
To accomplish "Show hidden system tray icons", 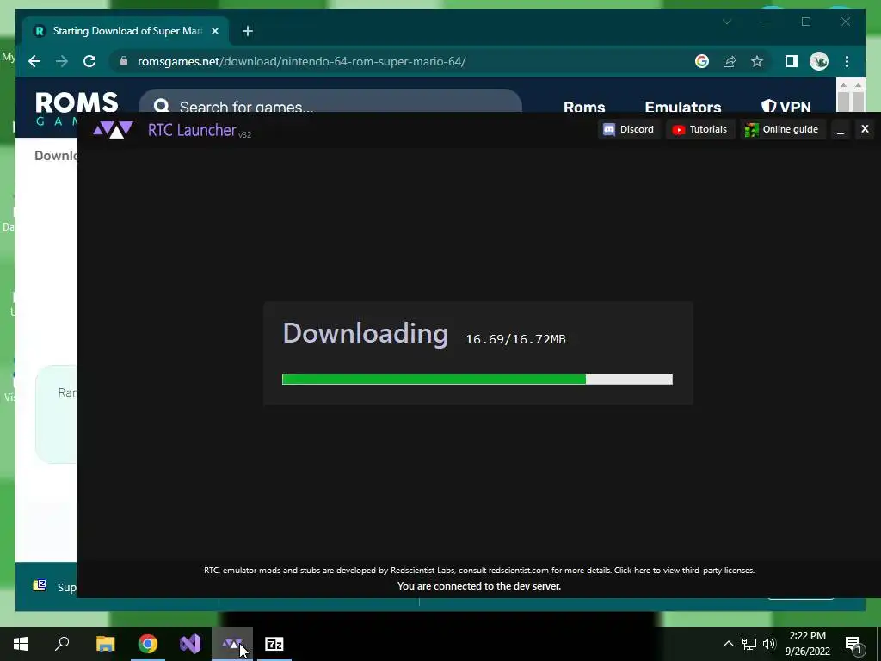I will click(x=728, y=644).
